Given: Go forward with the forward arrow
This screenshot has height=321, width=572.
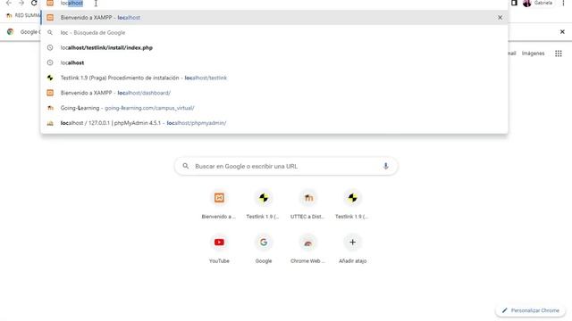Looking at the screenshot, I should click(x=21, y=3).
